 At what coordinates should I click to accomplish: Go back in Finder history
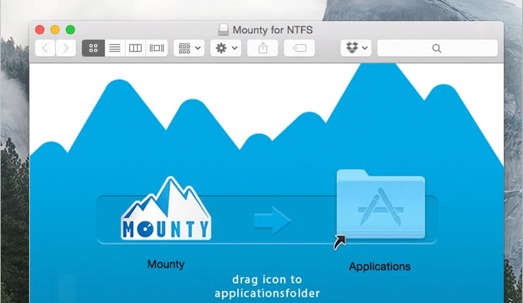[45, 48]
